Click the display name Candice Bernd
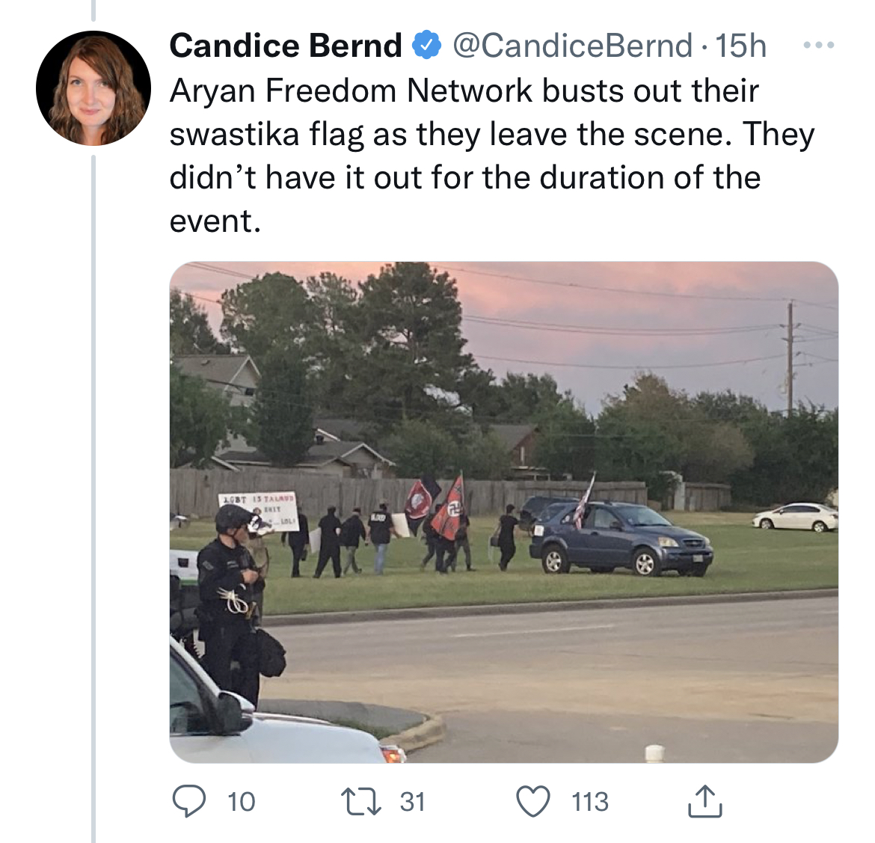 [x=286, y=46]
